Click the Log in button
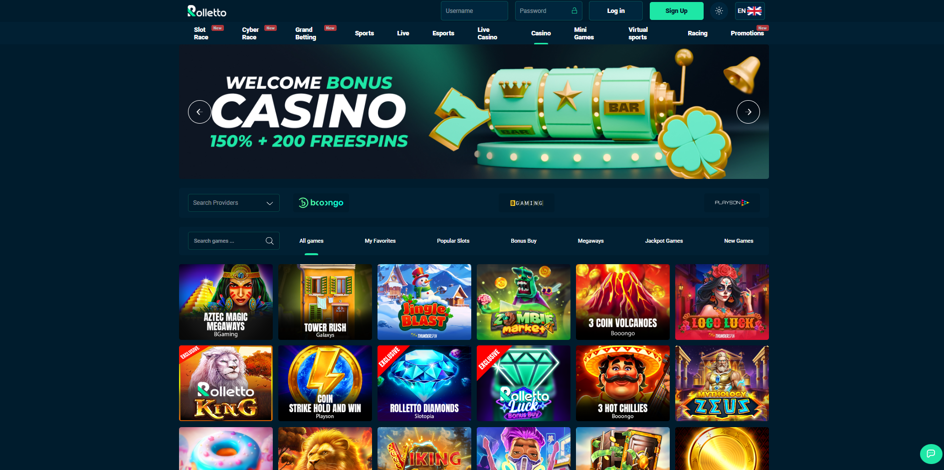Viewport: 944px width, 470px height. point(616,11)
